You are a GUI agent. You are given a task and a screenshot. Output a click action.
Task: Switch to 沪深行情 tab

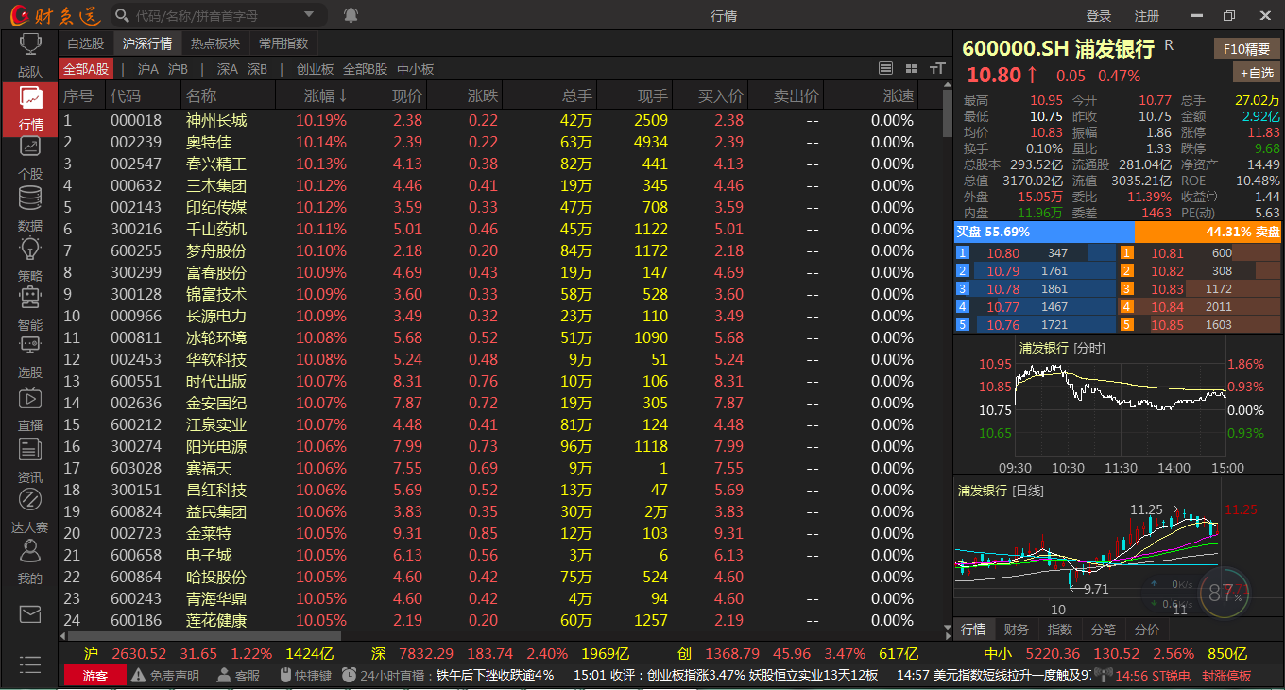(147, 43)
